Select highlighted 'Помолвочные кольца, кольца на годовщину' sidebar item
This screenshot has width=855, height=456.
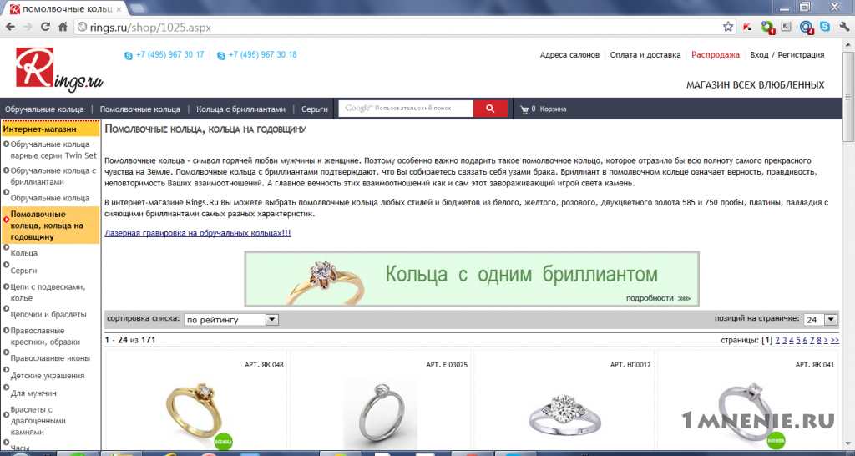[x=51, y=225]
